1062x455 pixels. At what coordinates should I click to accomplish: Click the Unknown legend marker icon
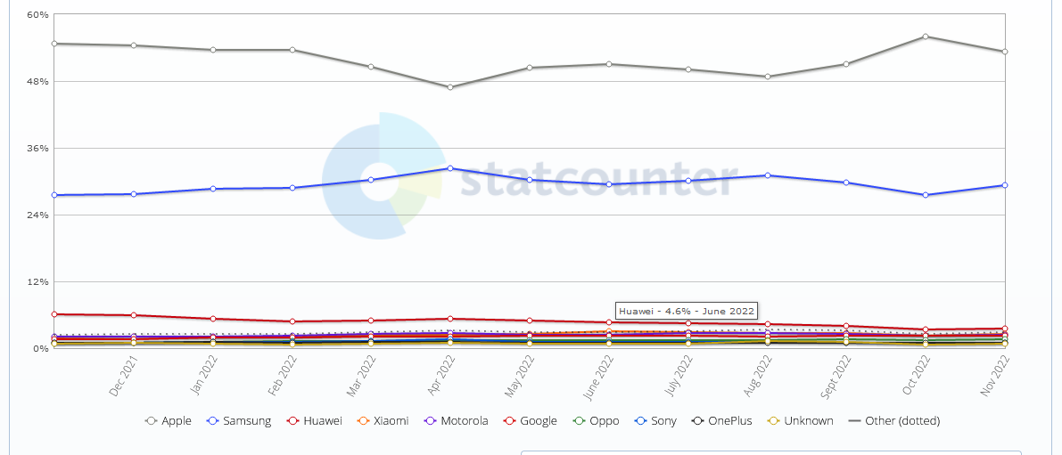click(773, 421)
